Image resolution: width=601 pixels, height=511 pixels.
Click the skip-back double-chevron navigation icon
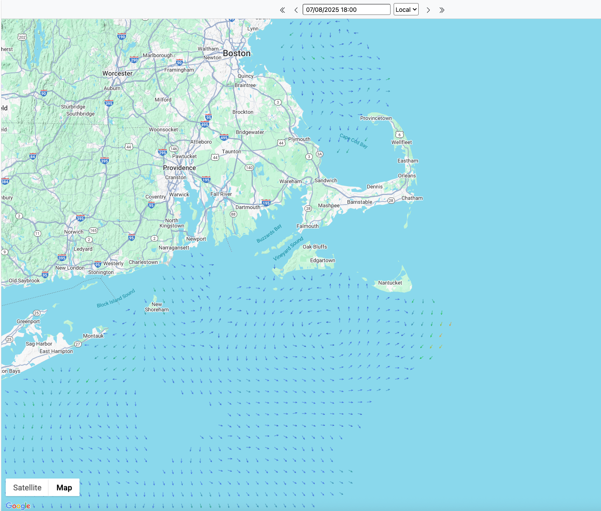pos(282,9)
